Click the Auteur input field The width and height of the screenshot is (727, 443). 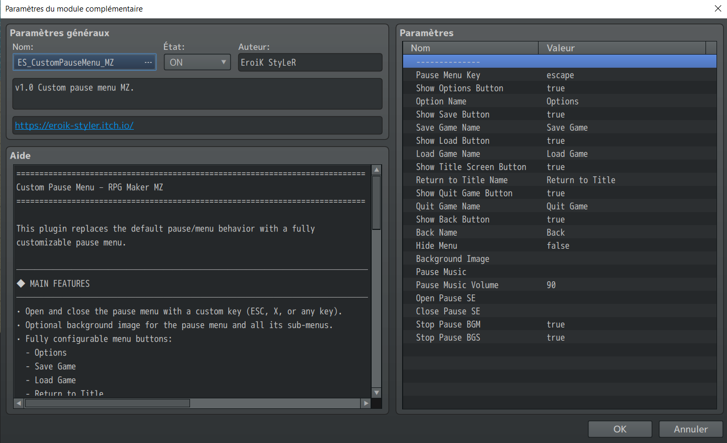pyautogui.click(x=310, y=62)
